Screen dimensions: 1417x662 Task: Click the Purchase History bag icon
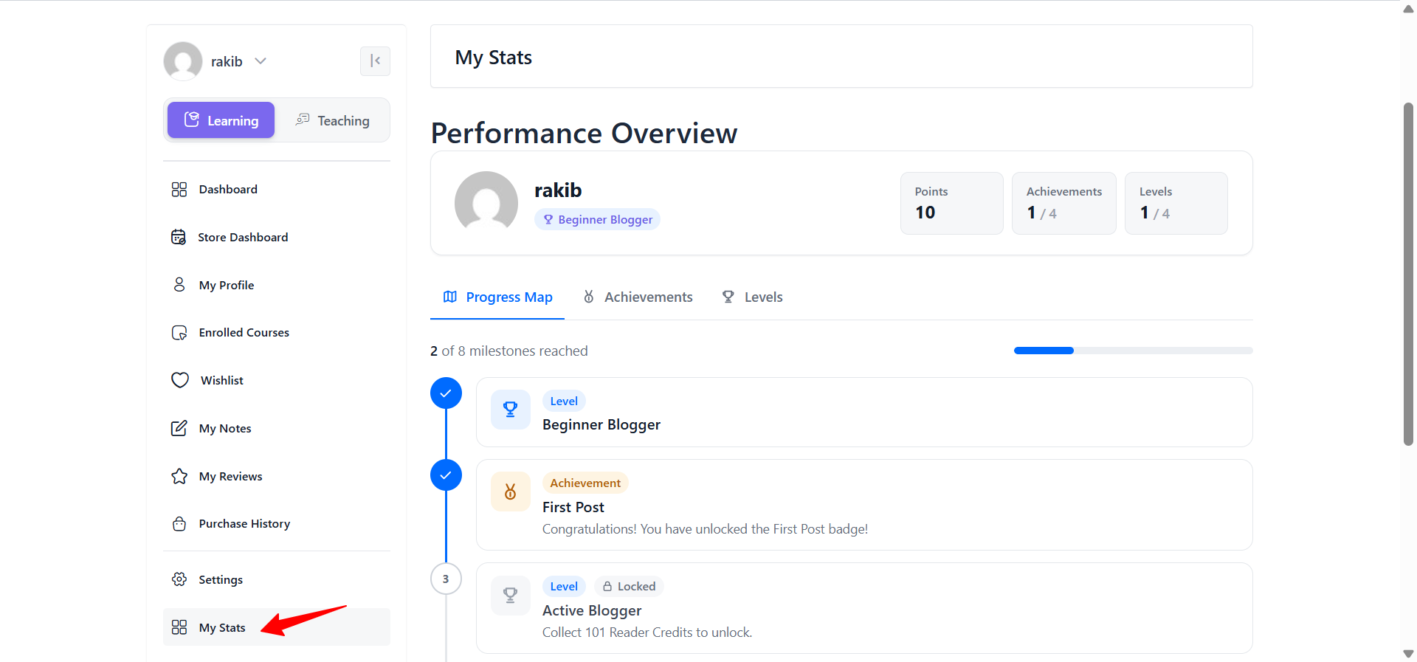coord(179,524)
